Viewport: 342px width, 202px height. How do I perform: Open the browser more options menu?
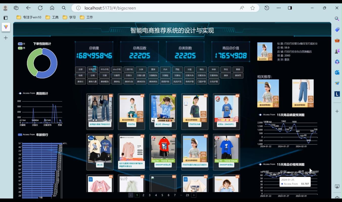279,8
